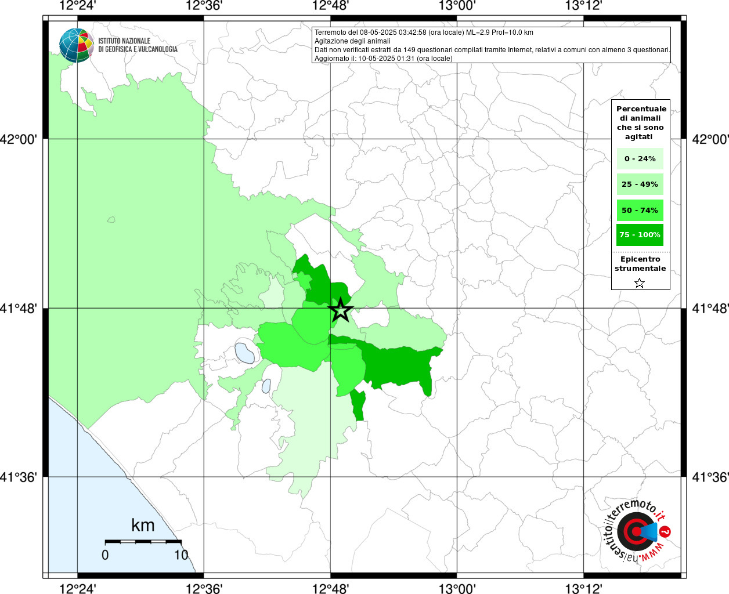
Task: Click the left axis label 42°00'
Action: pos(19,139)
